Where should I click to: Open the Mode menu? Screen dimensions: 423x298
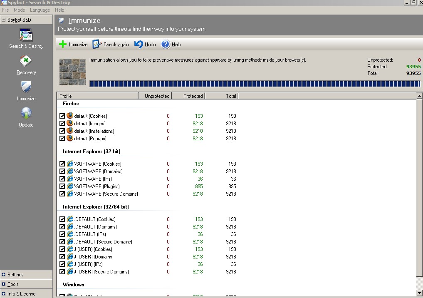pos(20,10)
